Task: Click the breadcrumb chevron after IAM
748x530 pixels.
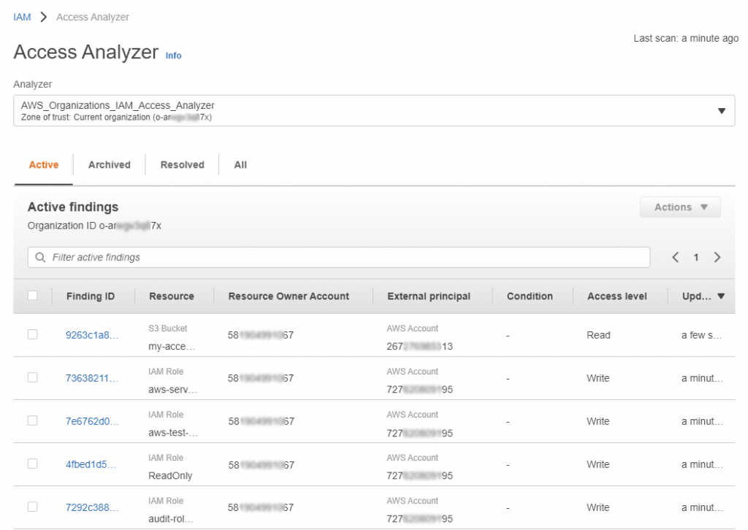Action: click(43, 18)
